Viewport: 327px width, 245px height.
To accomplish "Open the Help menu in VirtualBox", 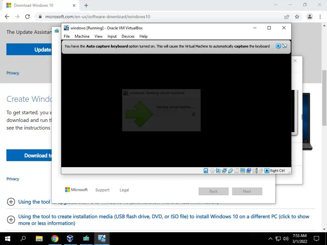I will (143, 36).
